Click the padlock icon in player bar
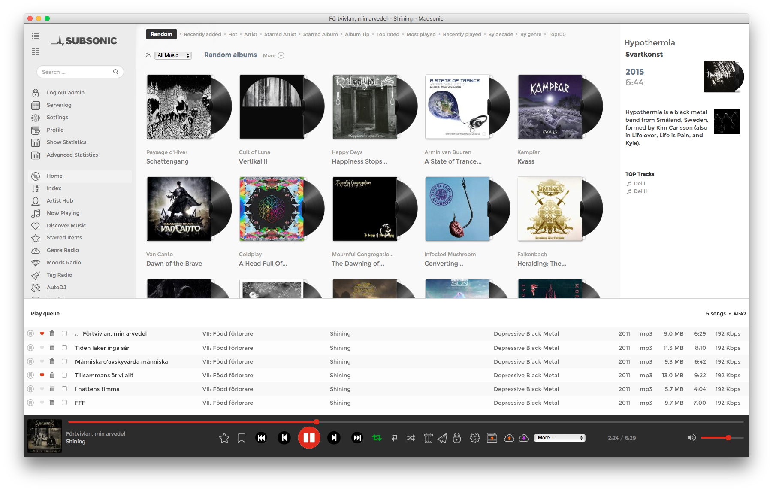The width and height of the screenshot is (773, 491). click(457, 438)
